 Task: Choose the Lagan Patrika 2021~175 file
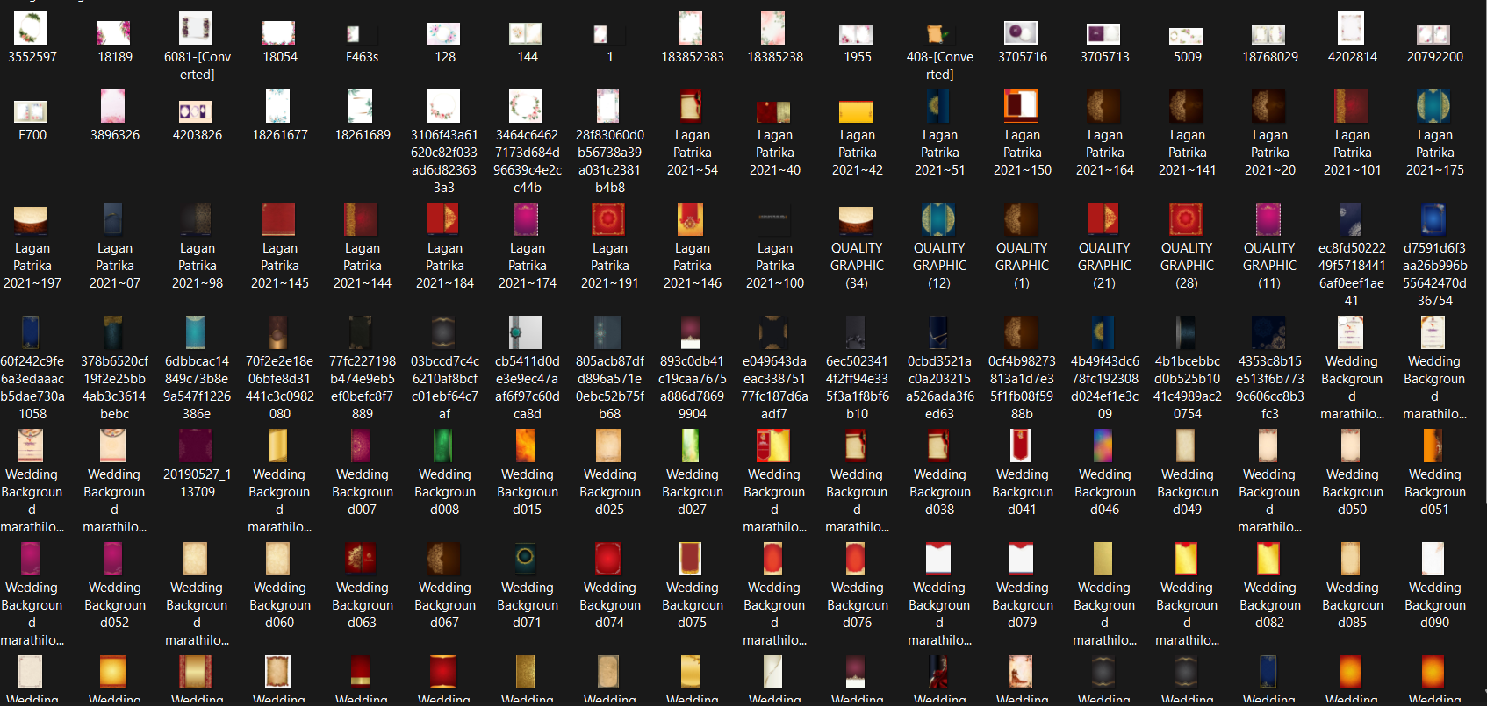click(1433, 107)
